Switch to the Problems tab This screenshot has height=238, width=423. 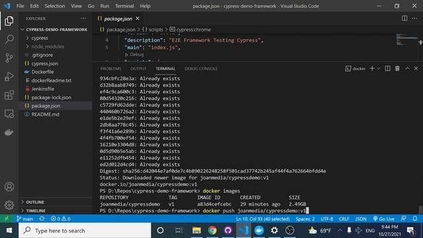(110, 69)
